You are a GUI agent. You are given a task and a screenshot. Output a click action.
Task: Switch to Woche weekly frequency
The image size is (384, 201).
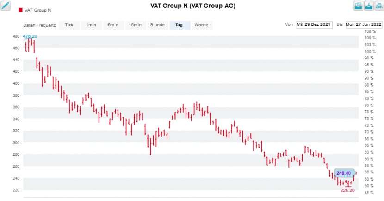[202, 25]
